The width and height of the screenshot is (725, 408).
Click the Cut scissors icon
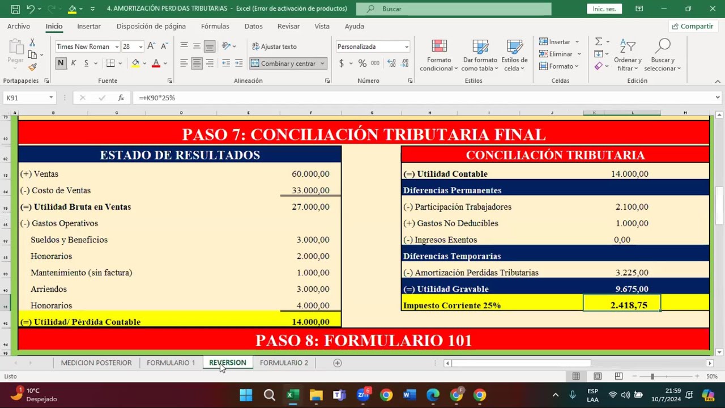pyautogui.click(x=32, y=42)
